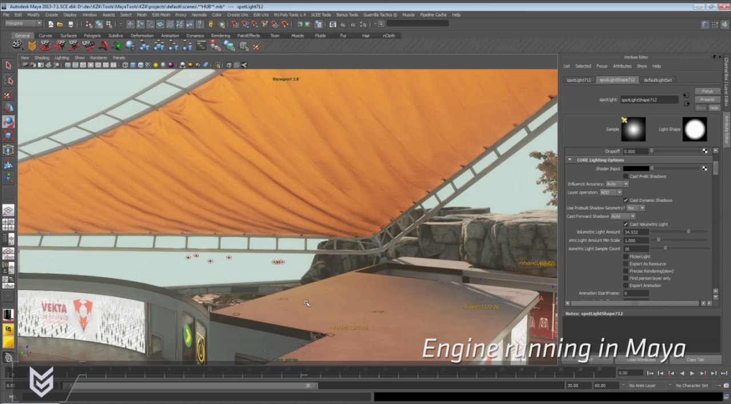731x404 pixels.
Task: Click the Presets button
Action: click(707, 99)
